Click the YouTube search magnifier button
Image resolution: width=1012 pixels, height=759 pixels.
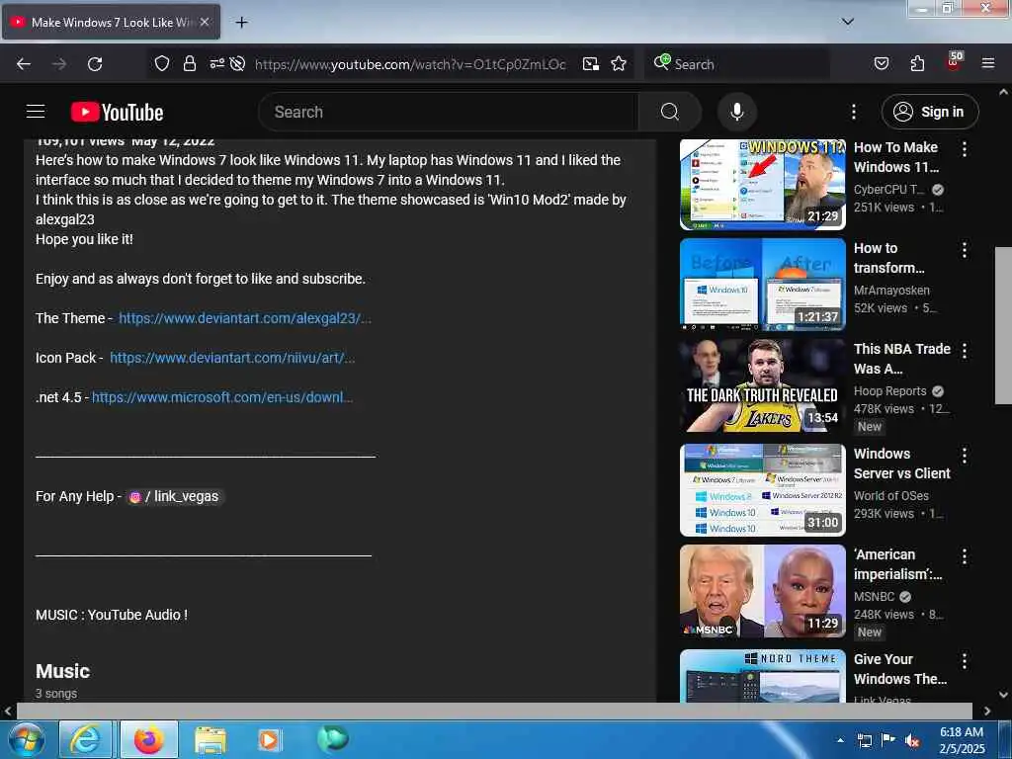pyautogui.click(x=669, y=112)
